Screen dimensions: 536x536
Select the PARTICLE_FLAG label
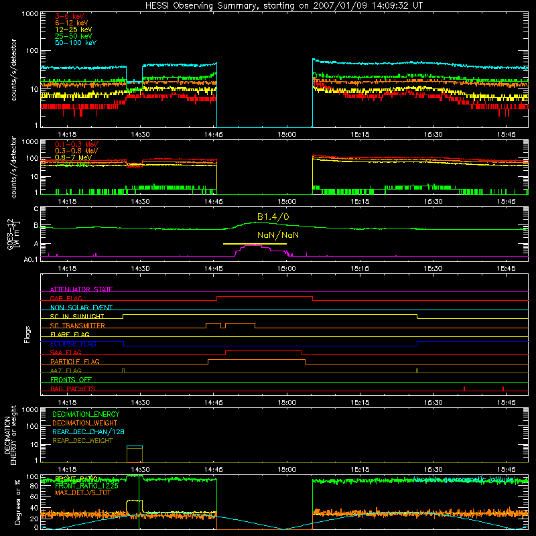(x=75, y=361)
